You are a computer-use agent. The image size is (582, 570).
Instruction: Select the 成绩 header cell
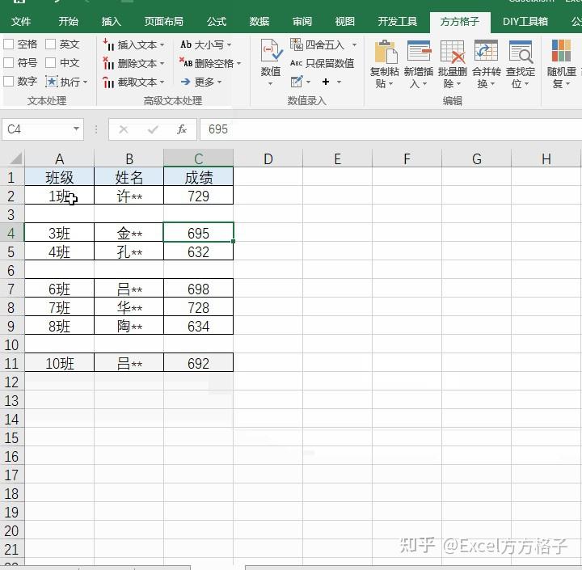click(x=199, y=177)
